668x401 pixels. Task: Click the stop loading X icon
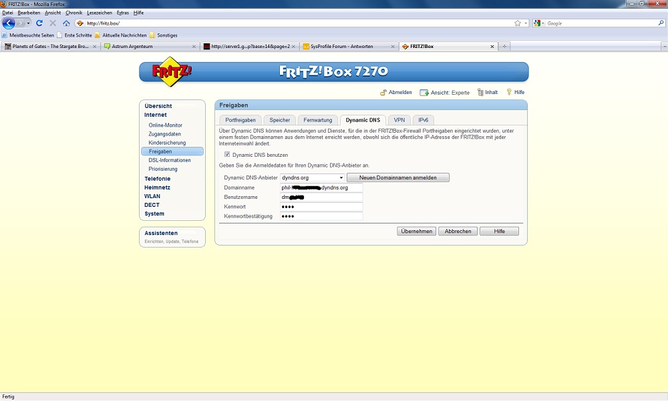(x=53, y=23)
